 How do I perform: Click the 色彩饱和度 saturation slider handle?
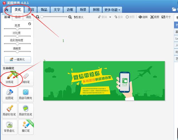[17, 44]
